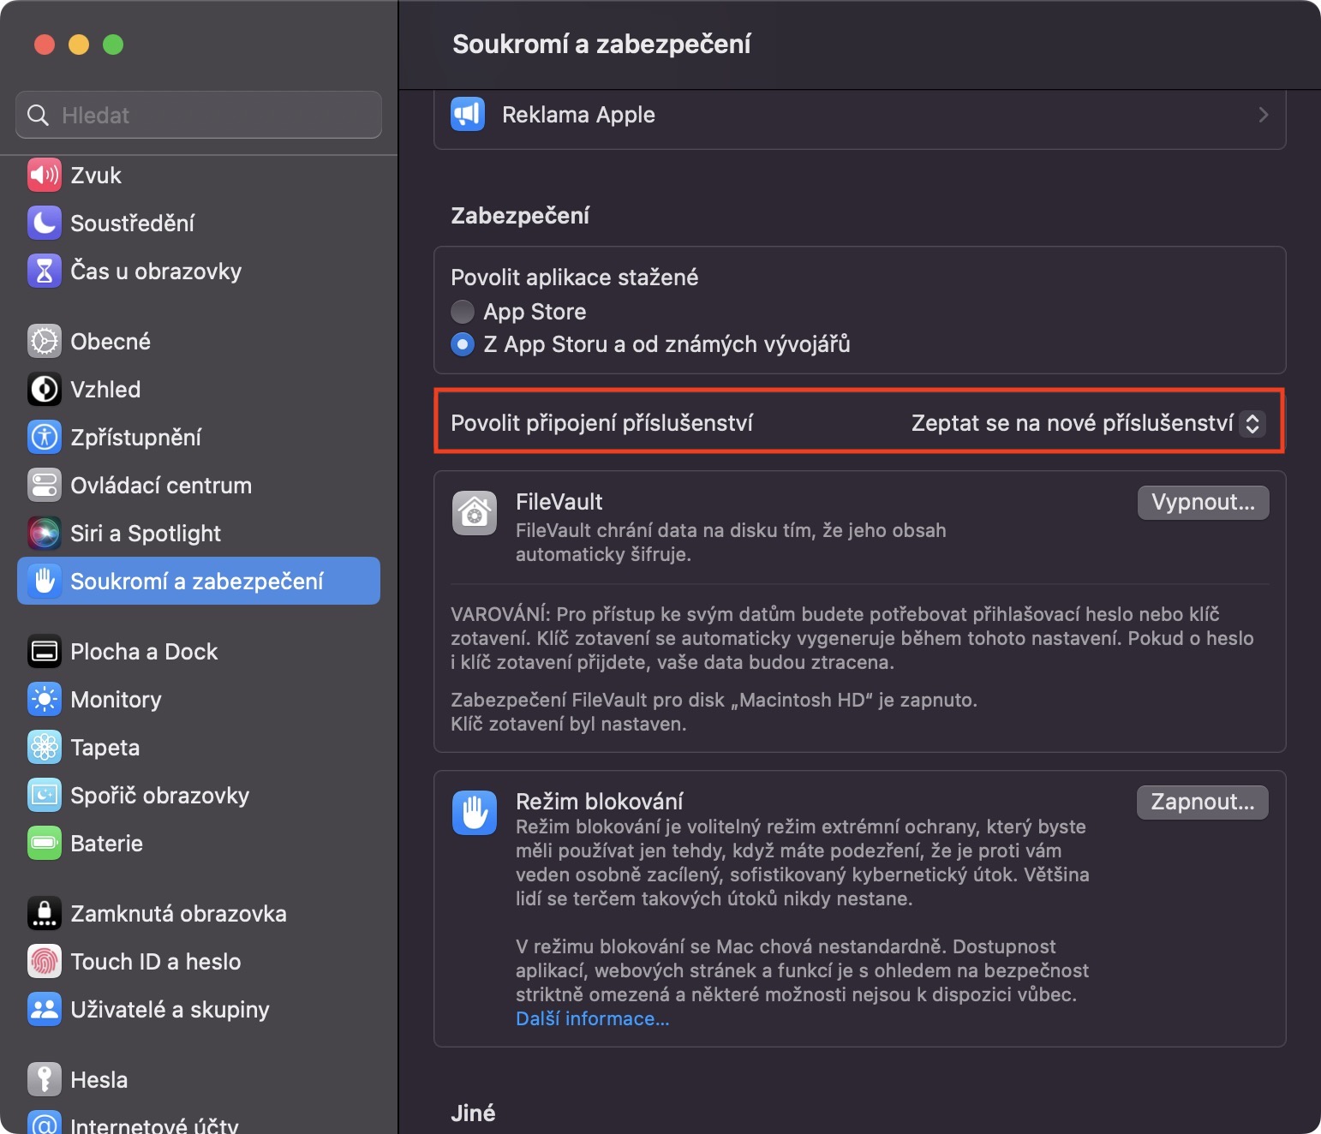Screen dimensions: 1321x1134
Task: Click the Vypnout... button for FileVault
Action: [x=1203, y=503]
